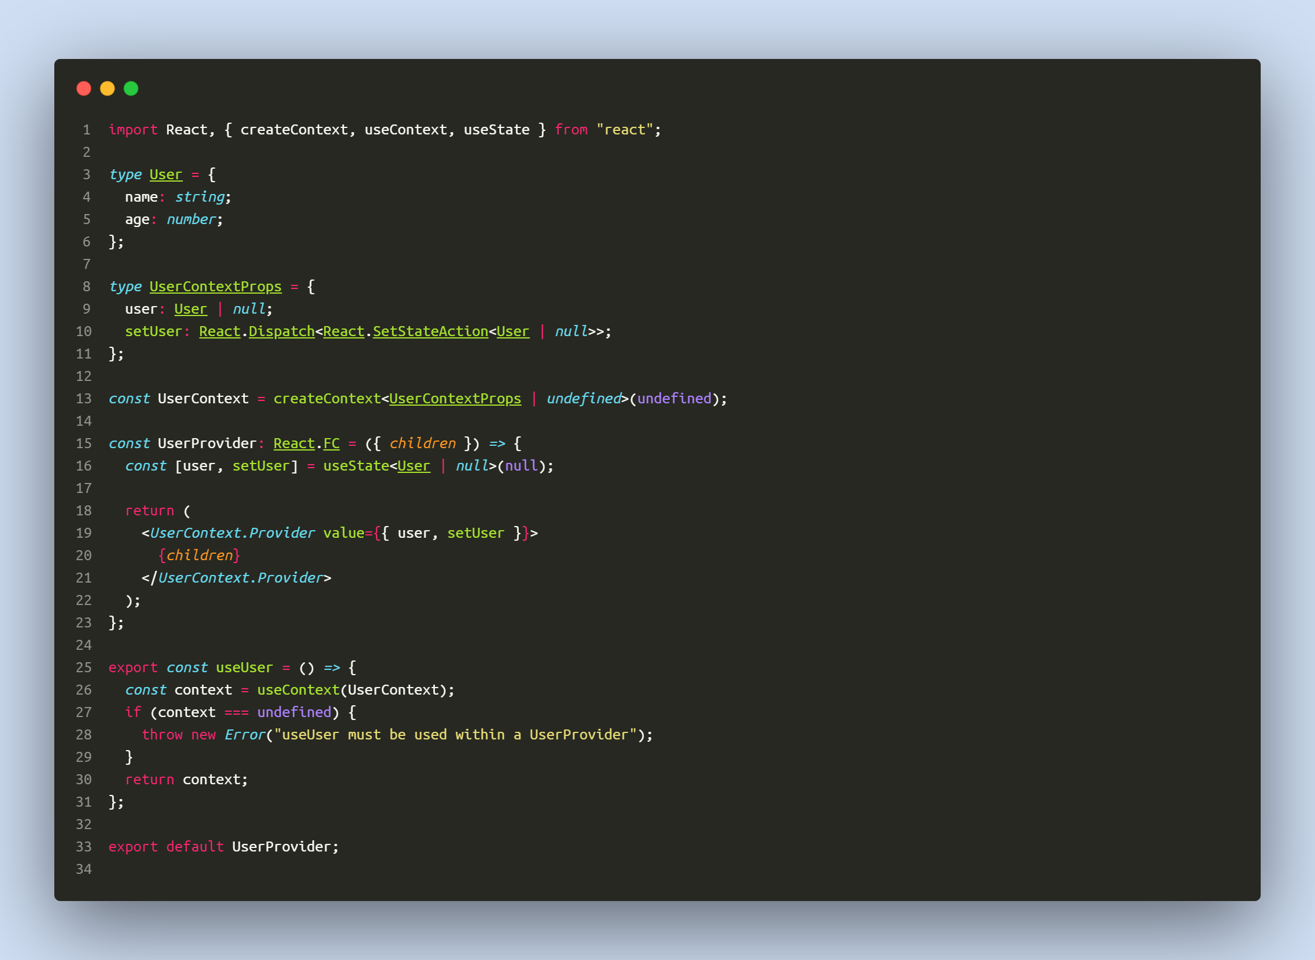Screen dimensions: 1315x960
Task: Click the "number" type on line 5
Action: pyautogui.click(x=191, y=219)
